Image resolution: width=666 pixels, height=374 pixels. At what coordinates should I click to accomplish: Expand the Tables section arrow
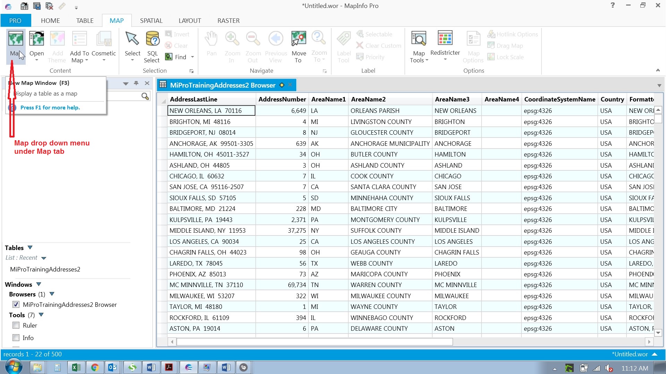(x=30, y=248)
